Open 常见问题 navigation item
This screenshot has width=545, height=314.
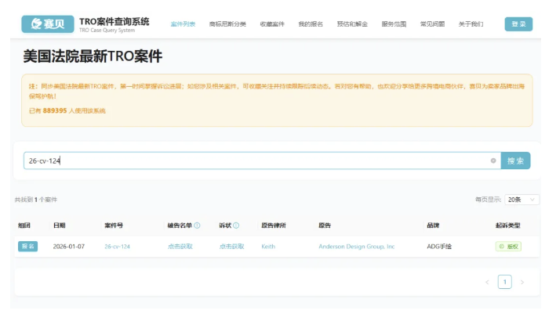[432, 24]
